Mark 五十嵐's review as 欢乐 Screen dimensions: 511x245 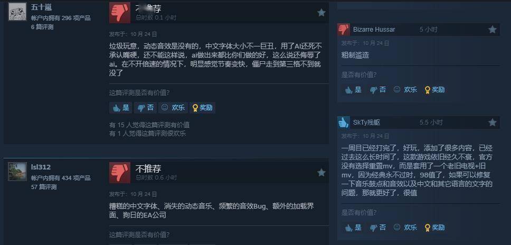[x=173, y=108]
